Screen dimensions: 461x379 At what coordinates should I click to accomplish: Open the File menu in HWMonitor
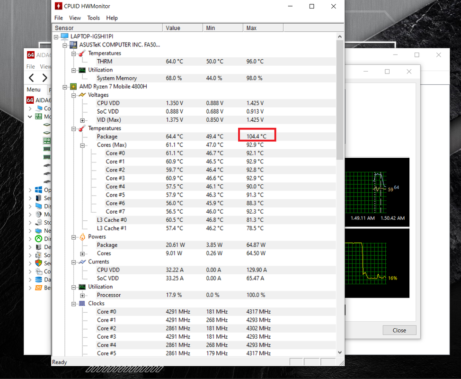pos(59,18)
